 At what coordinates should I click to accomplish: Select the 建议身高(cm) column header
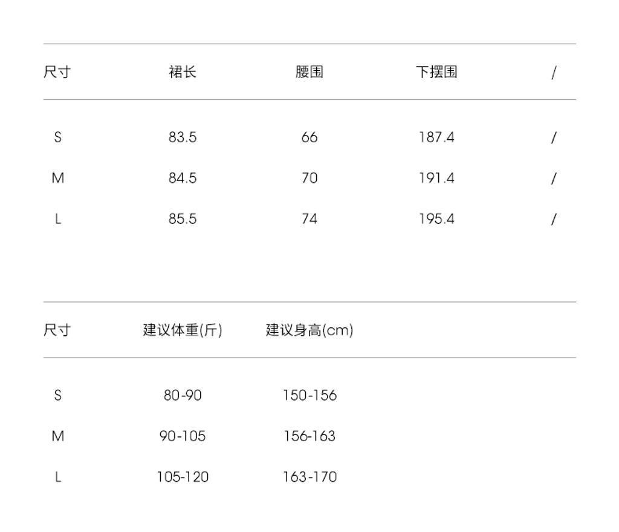point(309,330)
